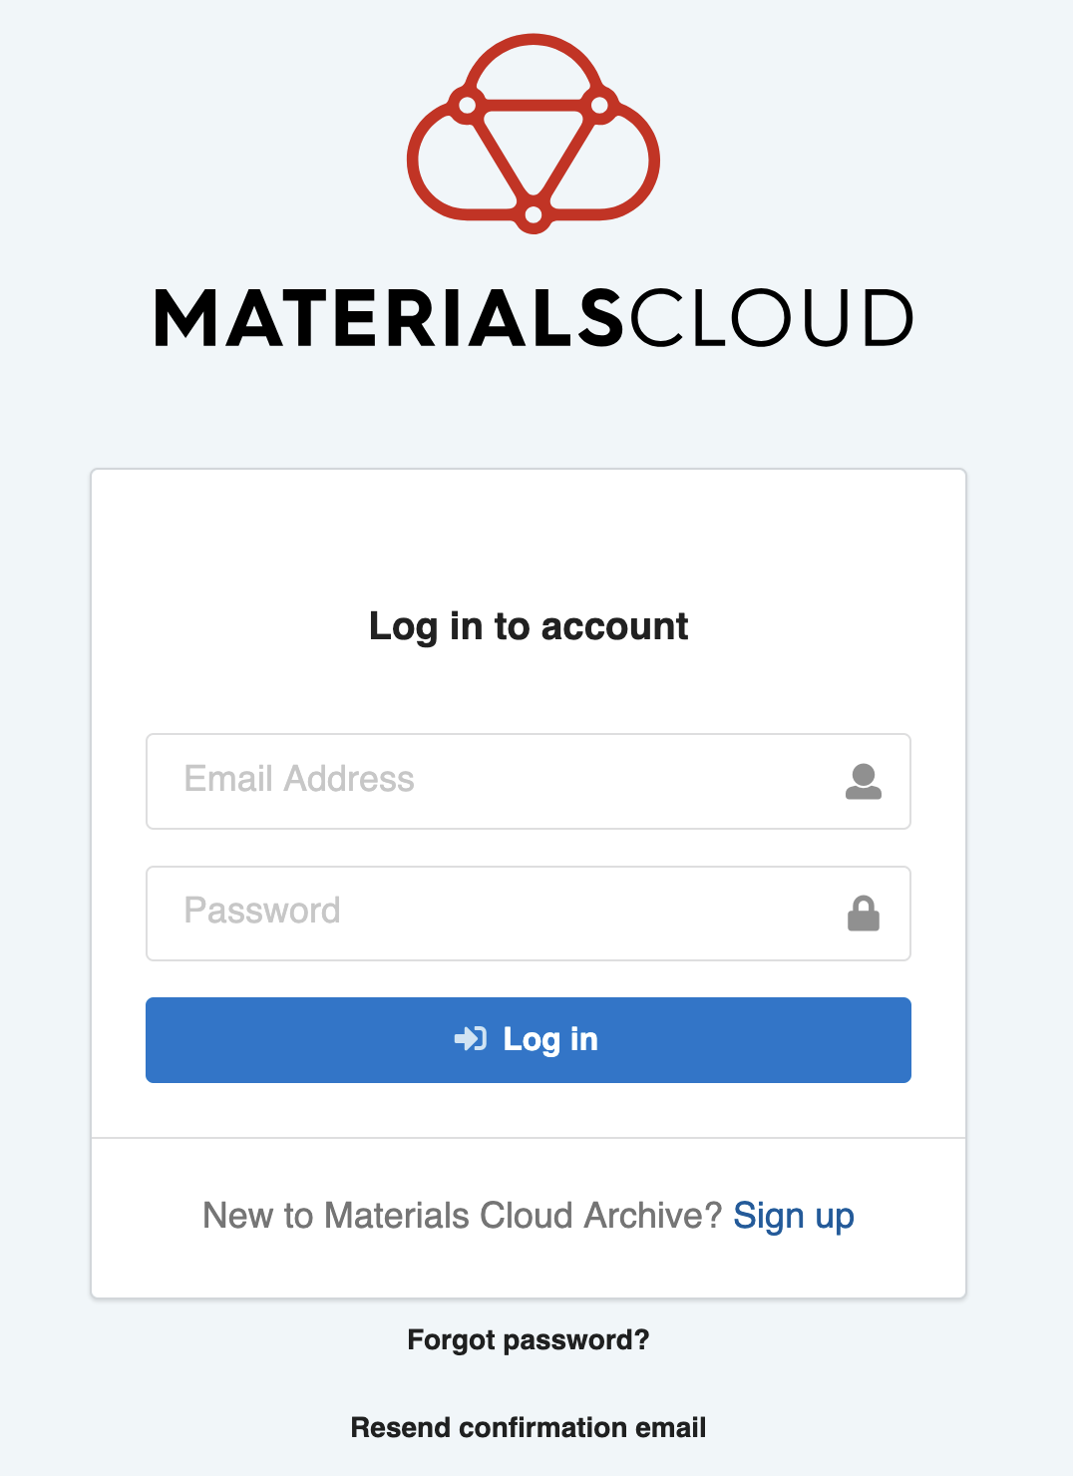The height and width of the screenshot is (1476, 1073).
Task: Click the thin CLOUD wordmark text
Action: click(x=770, y=319)
